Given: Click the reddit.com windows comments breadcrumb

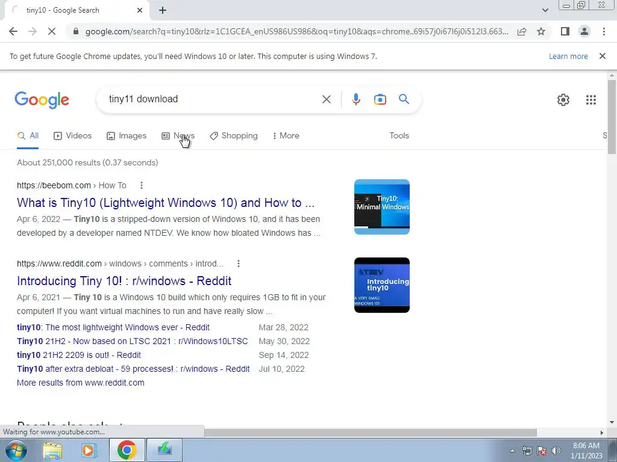Looking at the screenshot, I should tap(120, 263).
